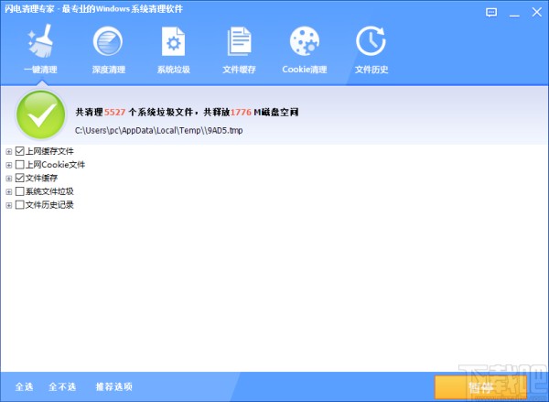This screenshot has height=402, width=549.
Task: Switch to the Cookie清理 tab label
Action: [305, 70]
